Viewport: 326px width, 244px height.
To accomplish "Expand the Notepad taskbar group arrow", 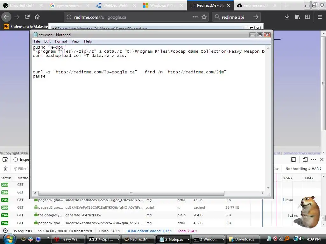I will pos(188,239).
